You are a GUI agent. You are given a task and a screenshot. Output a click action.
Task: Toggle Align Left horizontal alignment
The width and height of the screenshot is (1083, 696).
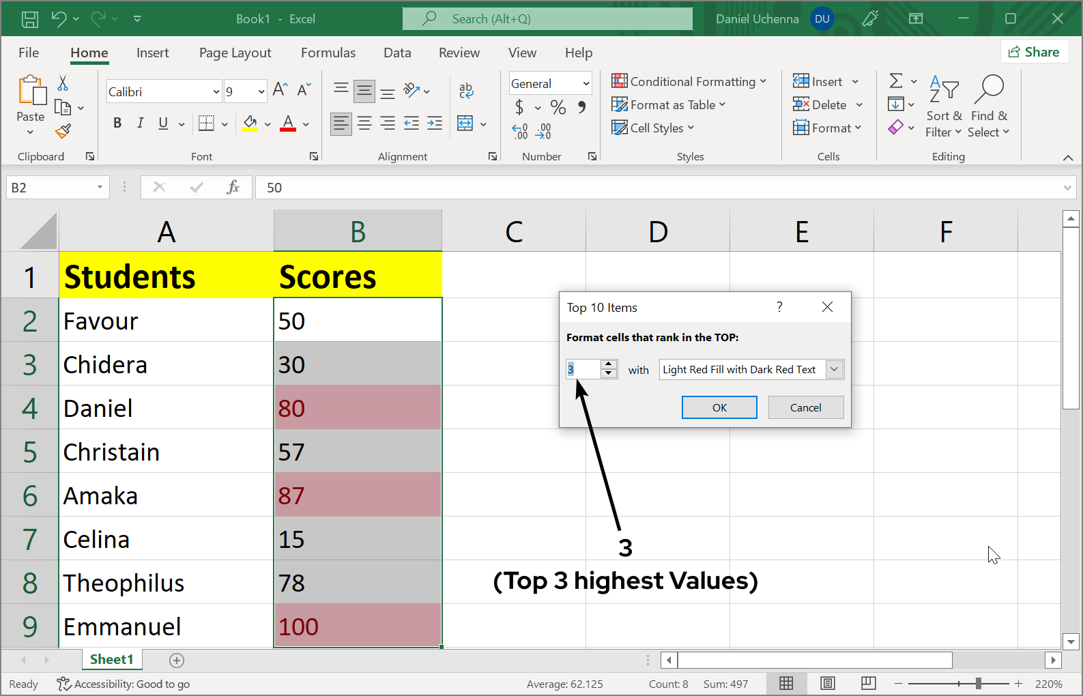tap(341, 124)
